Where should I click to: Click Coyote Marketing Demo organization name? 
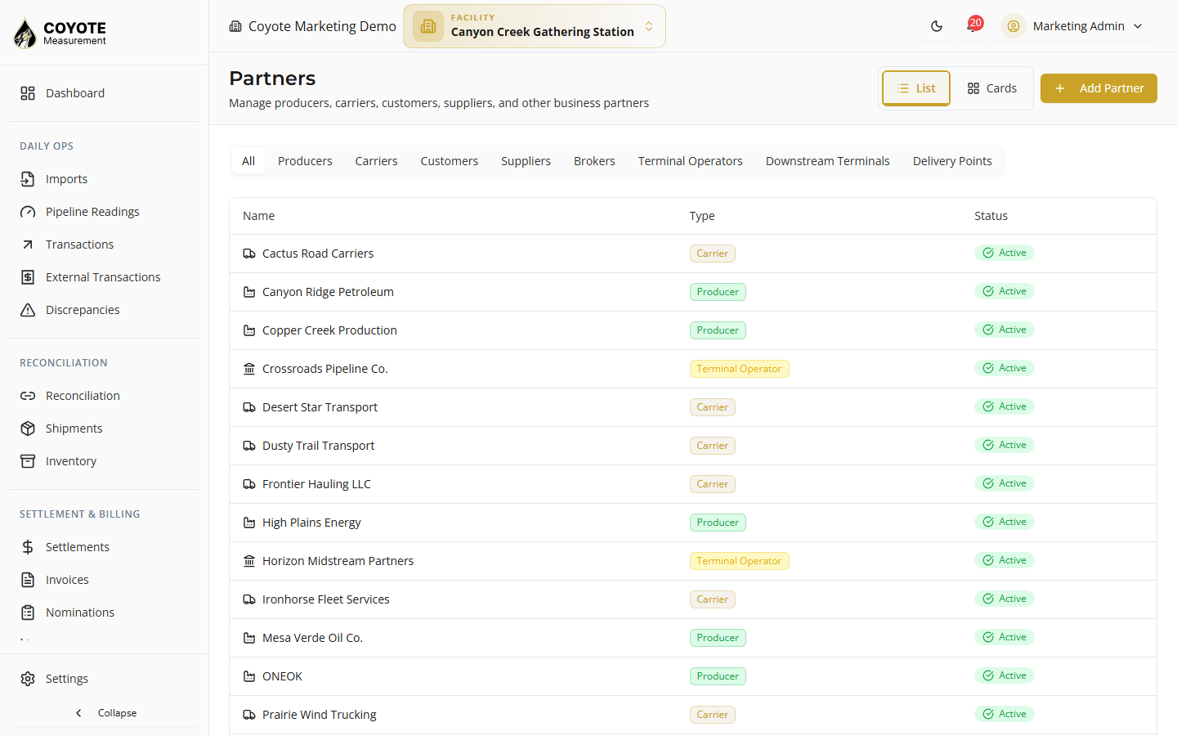[x=322, y=26]
